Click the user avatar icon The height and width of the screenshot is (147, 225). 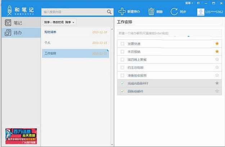pos(201,12)
